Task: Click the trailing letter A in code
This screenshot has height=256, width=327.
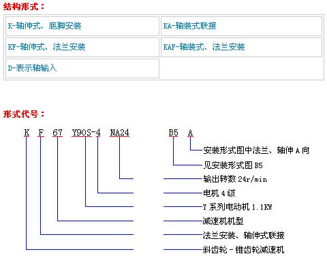Action: pyautogui.click(x=190, y=133)
